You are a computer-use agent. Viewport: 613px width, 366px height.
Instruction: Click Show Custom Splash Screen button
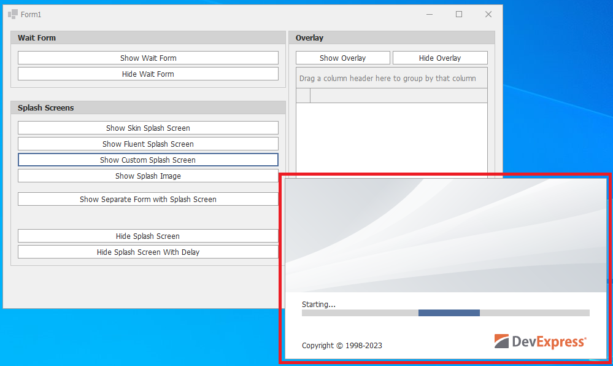(x=148, y=160)
